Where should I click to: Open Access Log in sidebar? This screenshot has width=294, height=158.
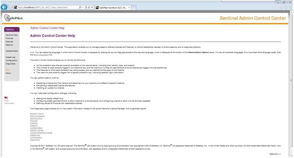(11, 57)
